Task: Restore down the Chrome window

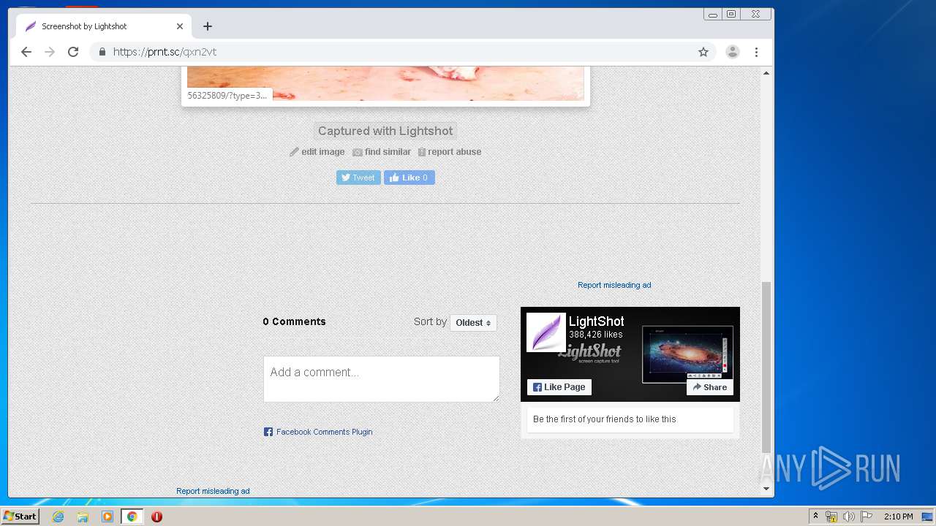Action: point(731,14)
